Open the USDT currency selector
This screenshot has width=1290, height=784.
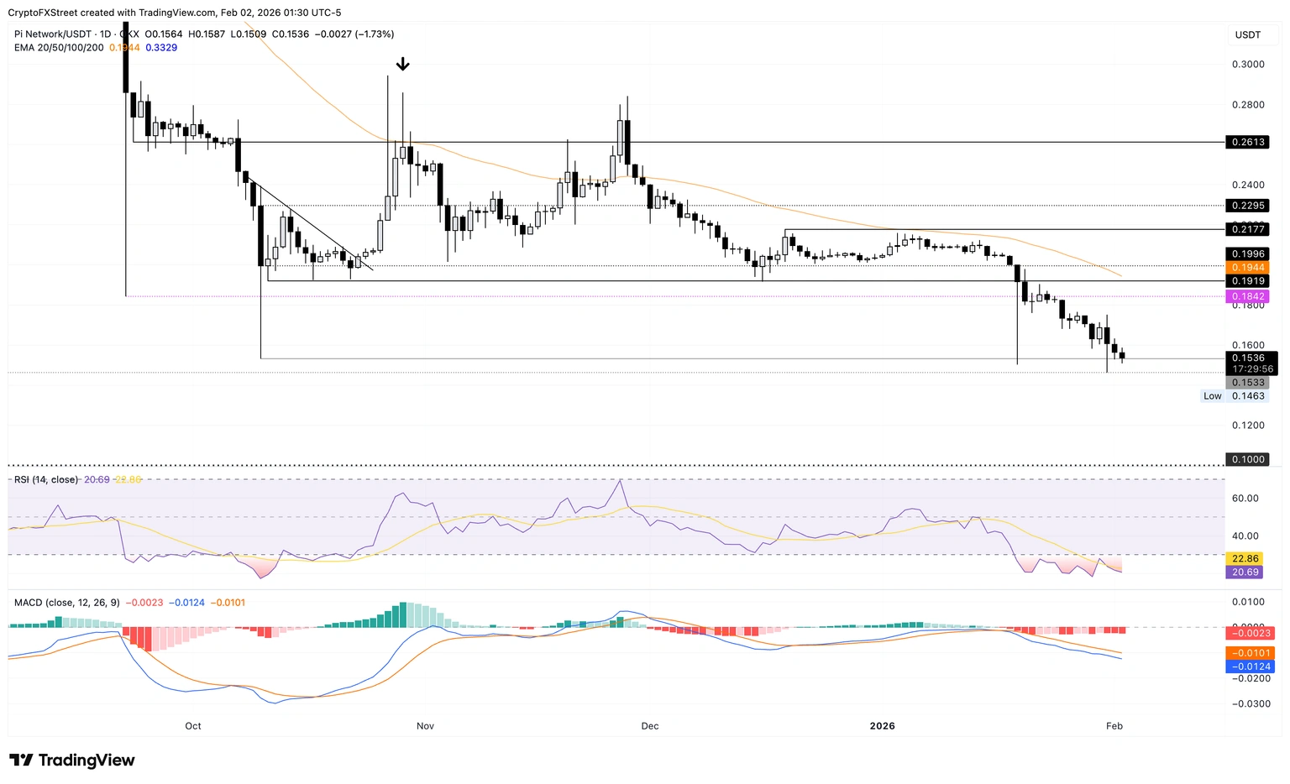coord(1247,34)
